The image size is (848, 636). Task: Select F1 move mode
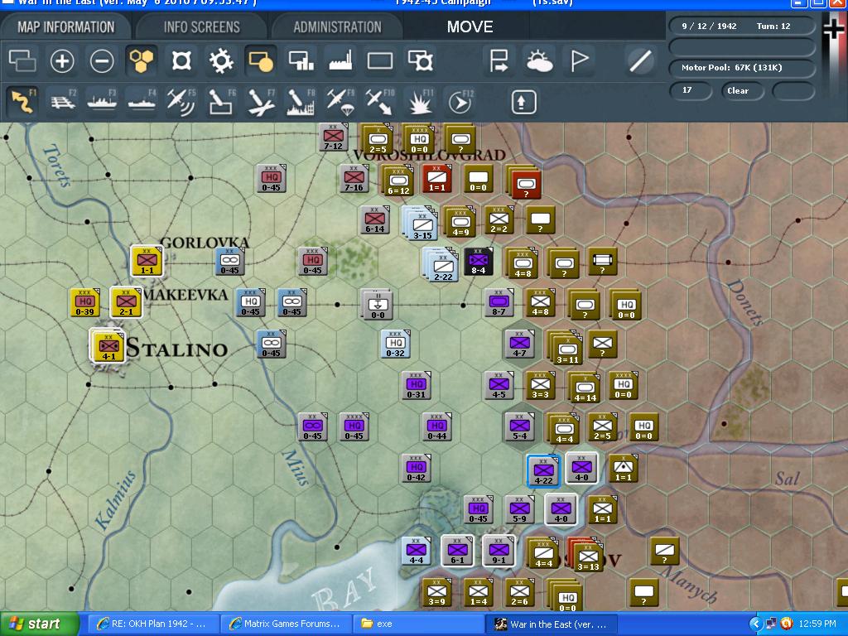click(22, 101)
